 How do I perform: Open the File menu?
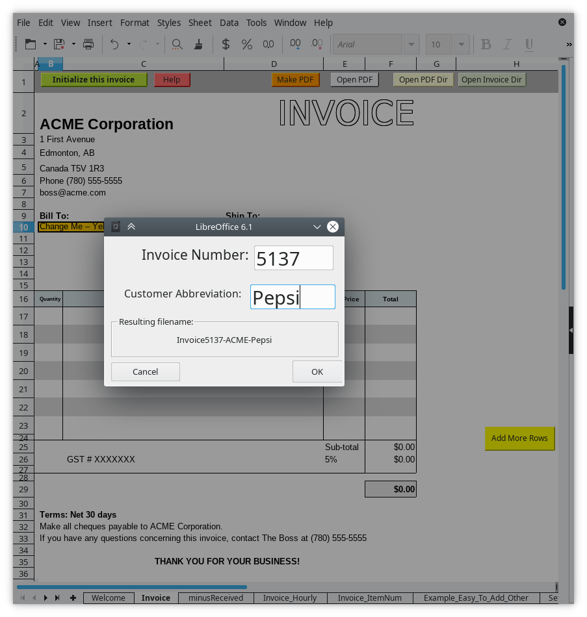[x=23, y=23]
